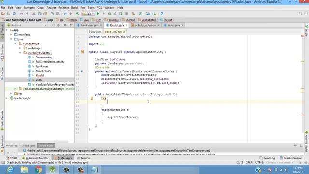Close the Playlist.java editor tab
This screenshot has width=309, height=174.
(x=126, y=25)
